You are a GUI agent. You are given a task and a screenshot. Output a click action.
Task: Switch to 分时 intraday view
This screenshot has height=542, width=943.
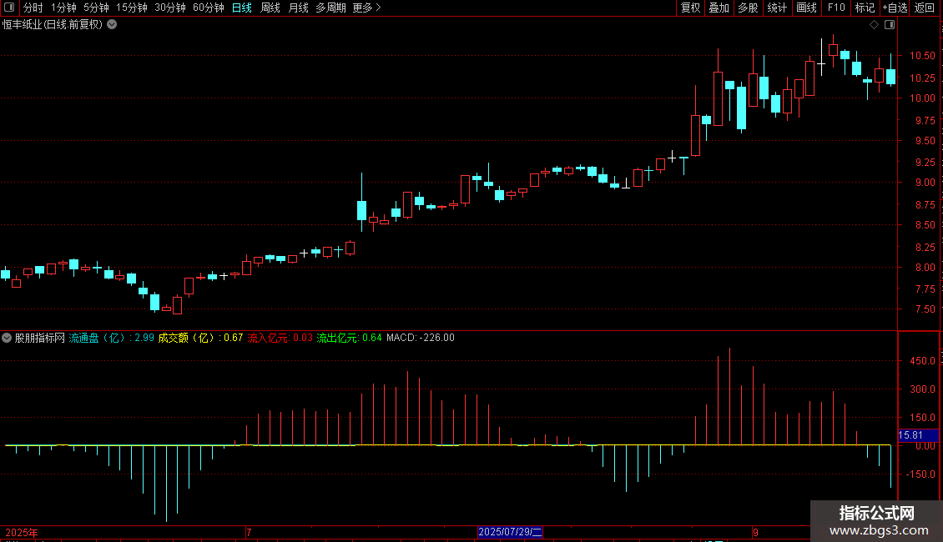click(x=33, y=8)
